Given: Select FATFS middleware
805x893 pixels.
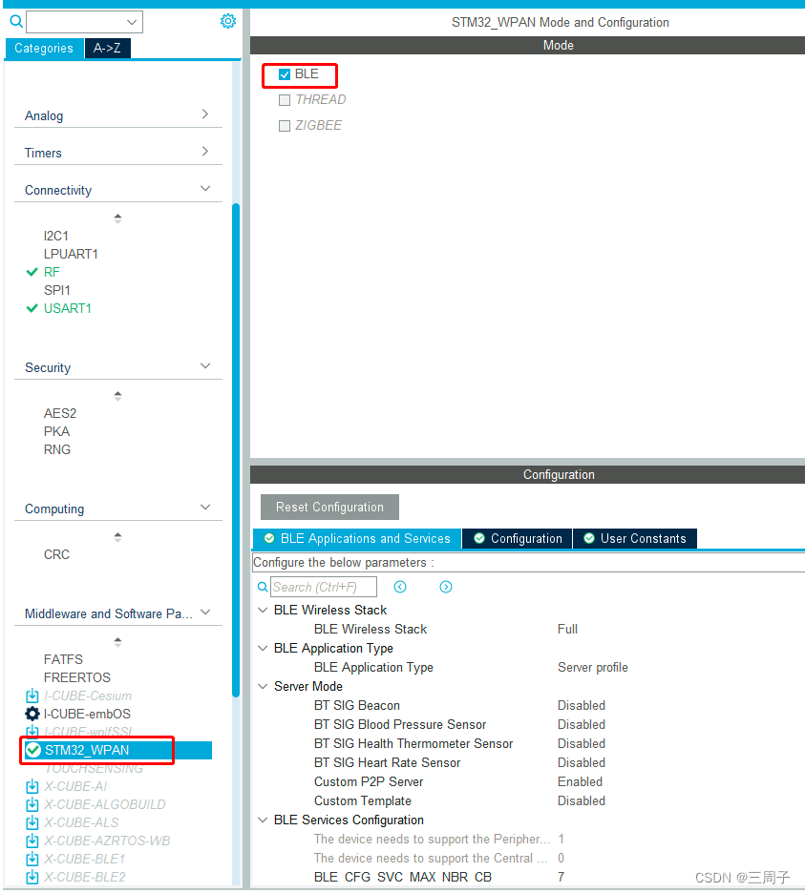Looking at the screenshot, I should click(x=63, y=659).
